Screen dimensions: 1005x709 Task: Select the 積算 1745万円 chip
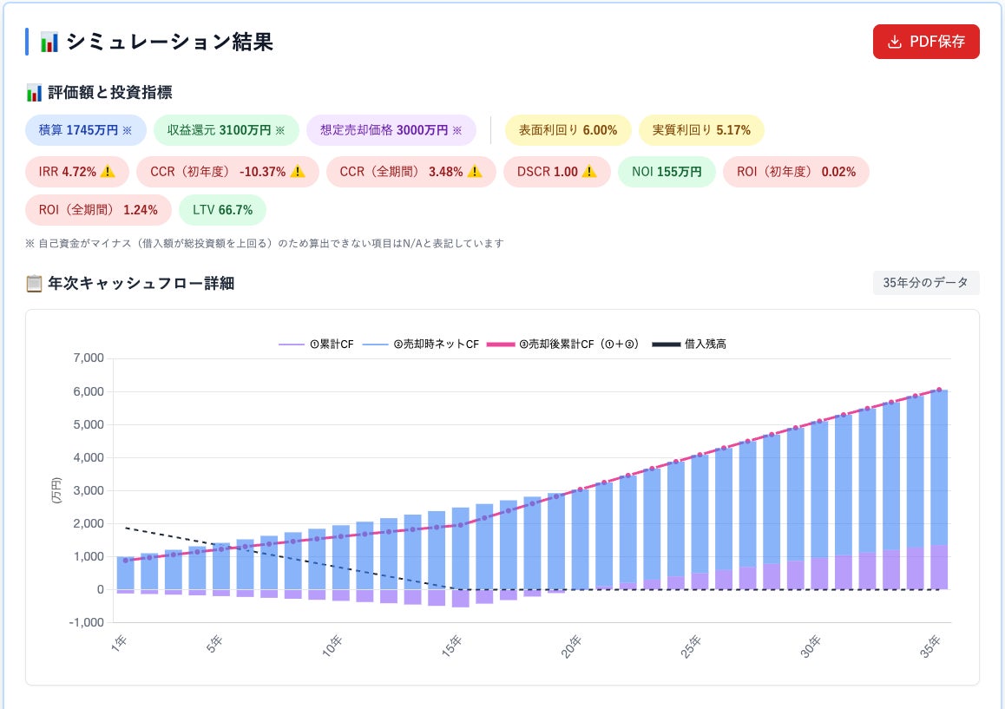point(86,130)
